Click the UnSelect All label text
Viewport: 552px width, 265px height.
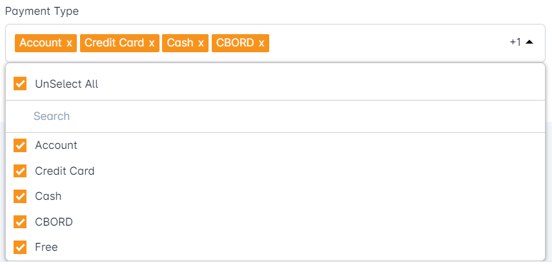click(x=66, y=84)
